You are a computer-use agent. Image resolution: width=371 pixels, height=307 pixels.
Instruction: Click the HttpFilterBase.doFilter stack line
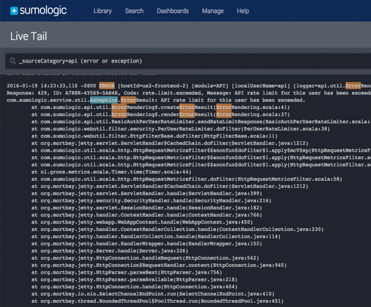point(155,136)
